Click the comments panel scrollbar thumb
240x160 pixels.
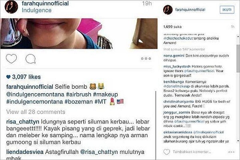pos(238,58)
